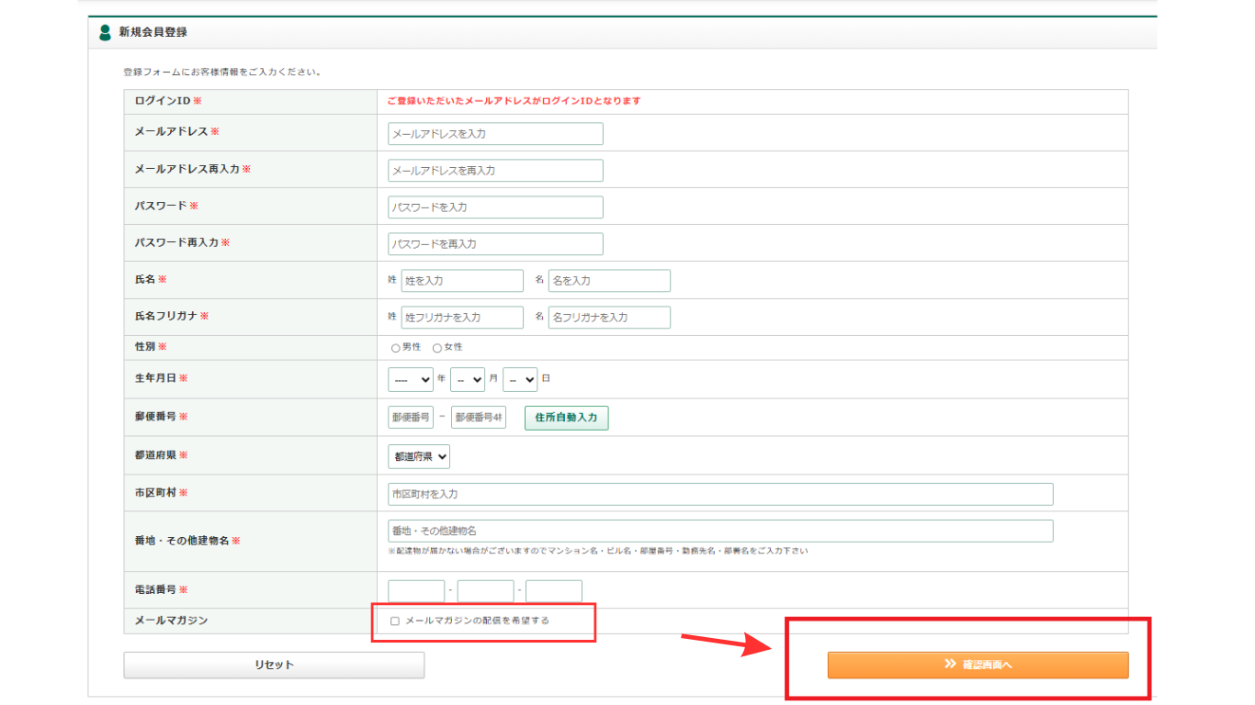Select the 女性 radio button
Screen dimensions: 1255x705
coord(437,348)
